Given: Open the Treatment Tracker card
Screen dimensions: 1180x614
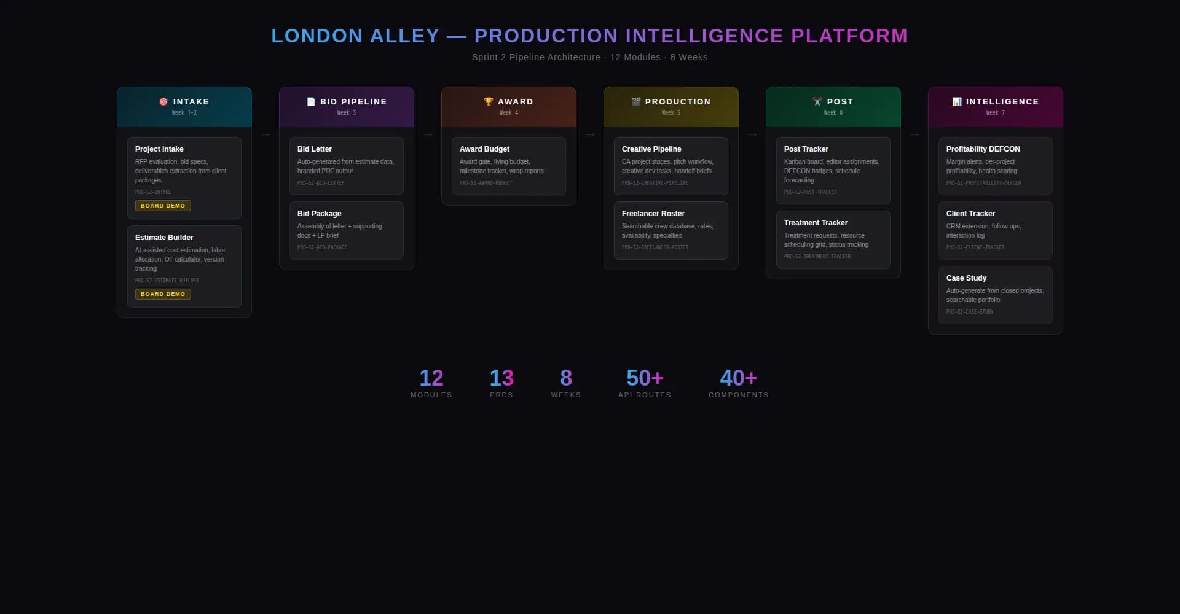Looking at the screenshot, I should 833,239.
